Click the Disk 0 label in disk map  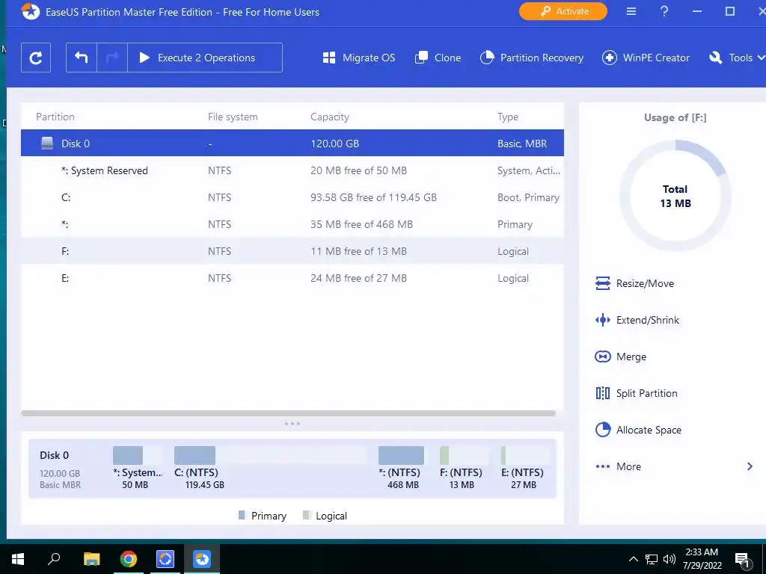point(54,455)
